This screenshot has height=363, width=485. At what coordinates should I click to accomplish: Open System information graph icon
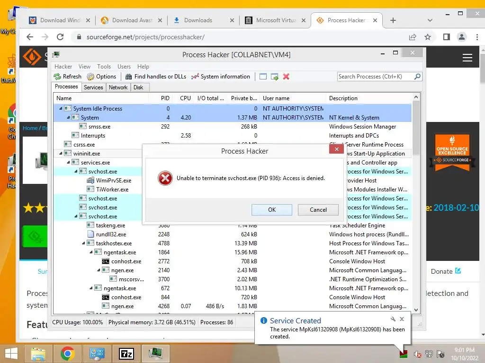(x=195, y=77)
